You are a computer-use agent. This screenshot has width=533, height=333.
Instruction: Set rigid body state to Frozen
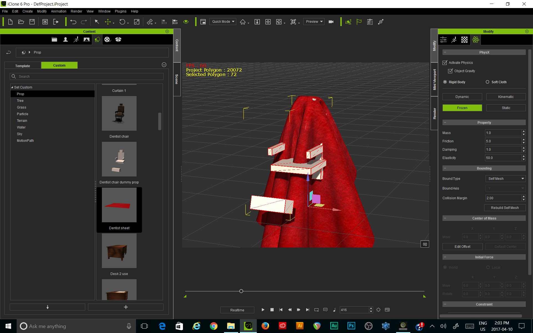pos(462,108)
